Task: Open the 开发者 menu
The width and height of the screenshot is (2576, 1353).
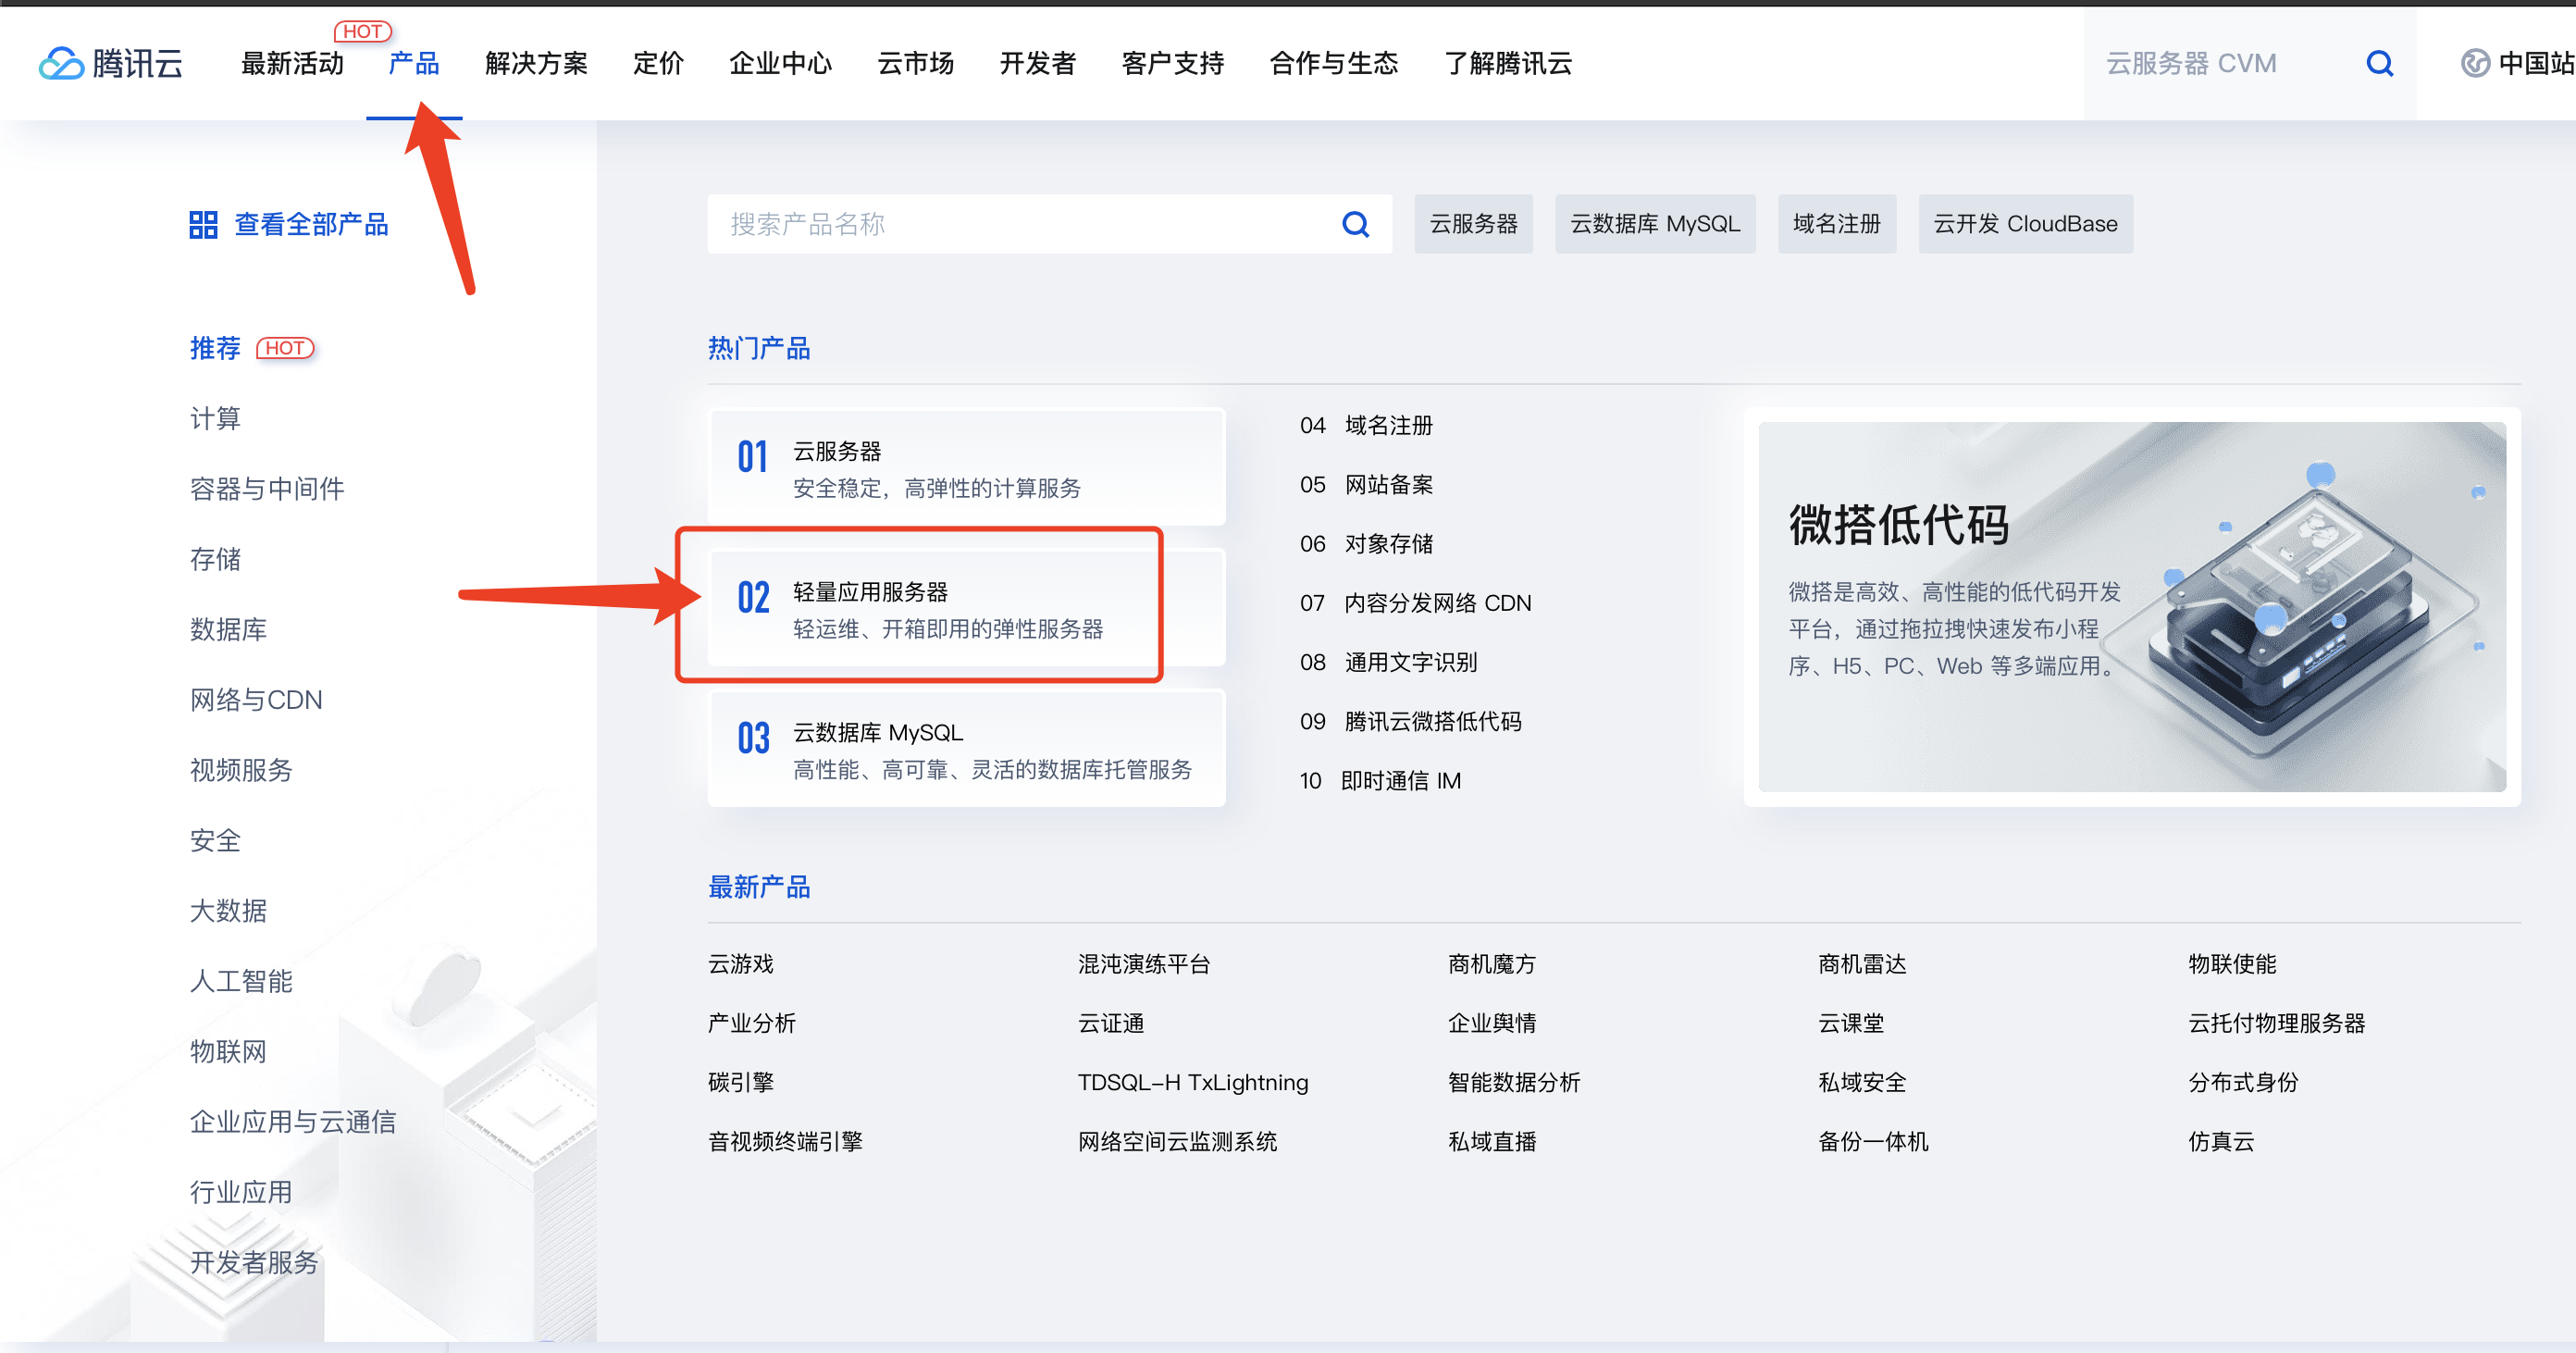Action: point(1037,64)
